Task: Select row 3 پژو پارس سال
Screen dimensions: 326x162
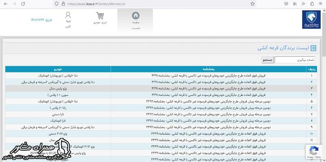Action: [161, 89]
